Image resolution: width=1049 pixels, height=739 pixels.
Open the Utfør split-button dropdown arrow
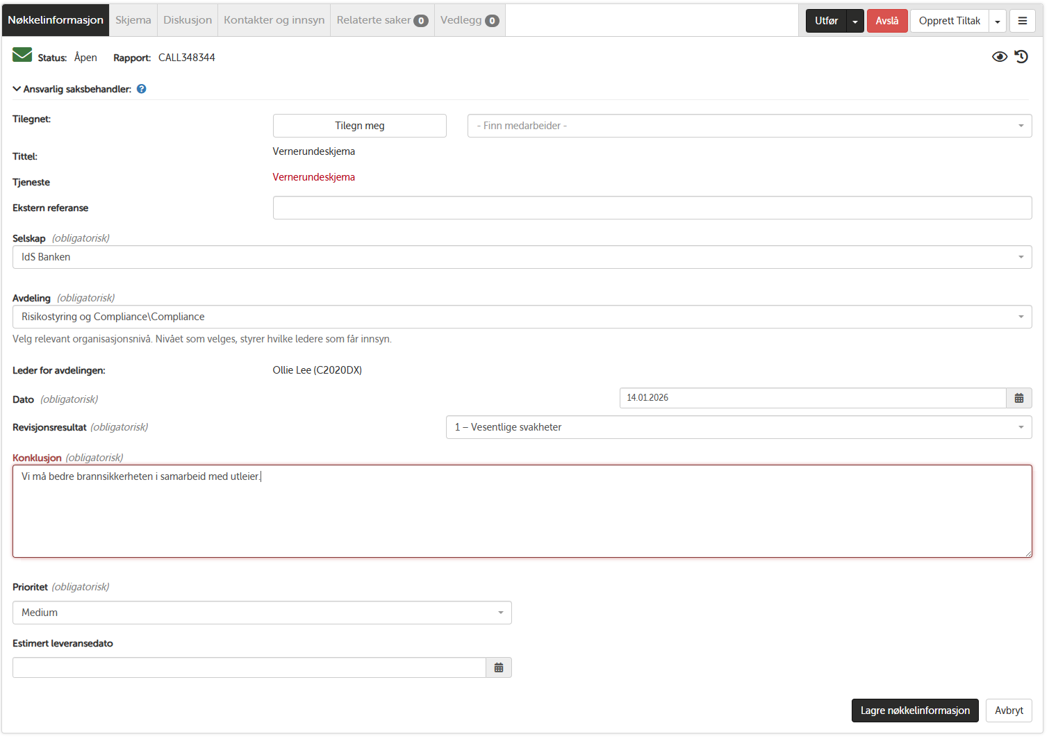855,21
